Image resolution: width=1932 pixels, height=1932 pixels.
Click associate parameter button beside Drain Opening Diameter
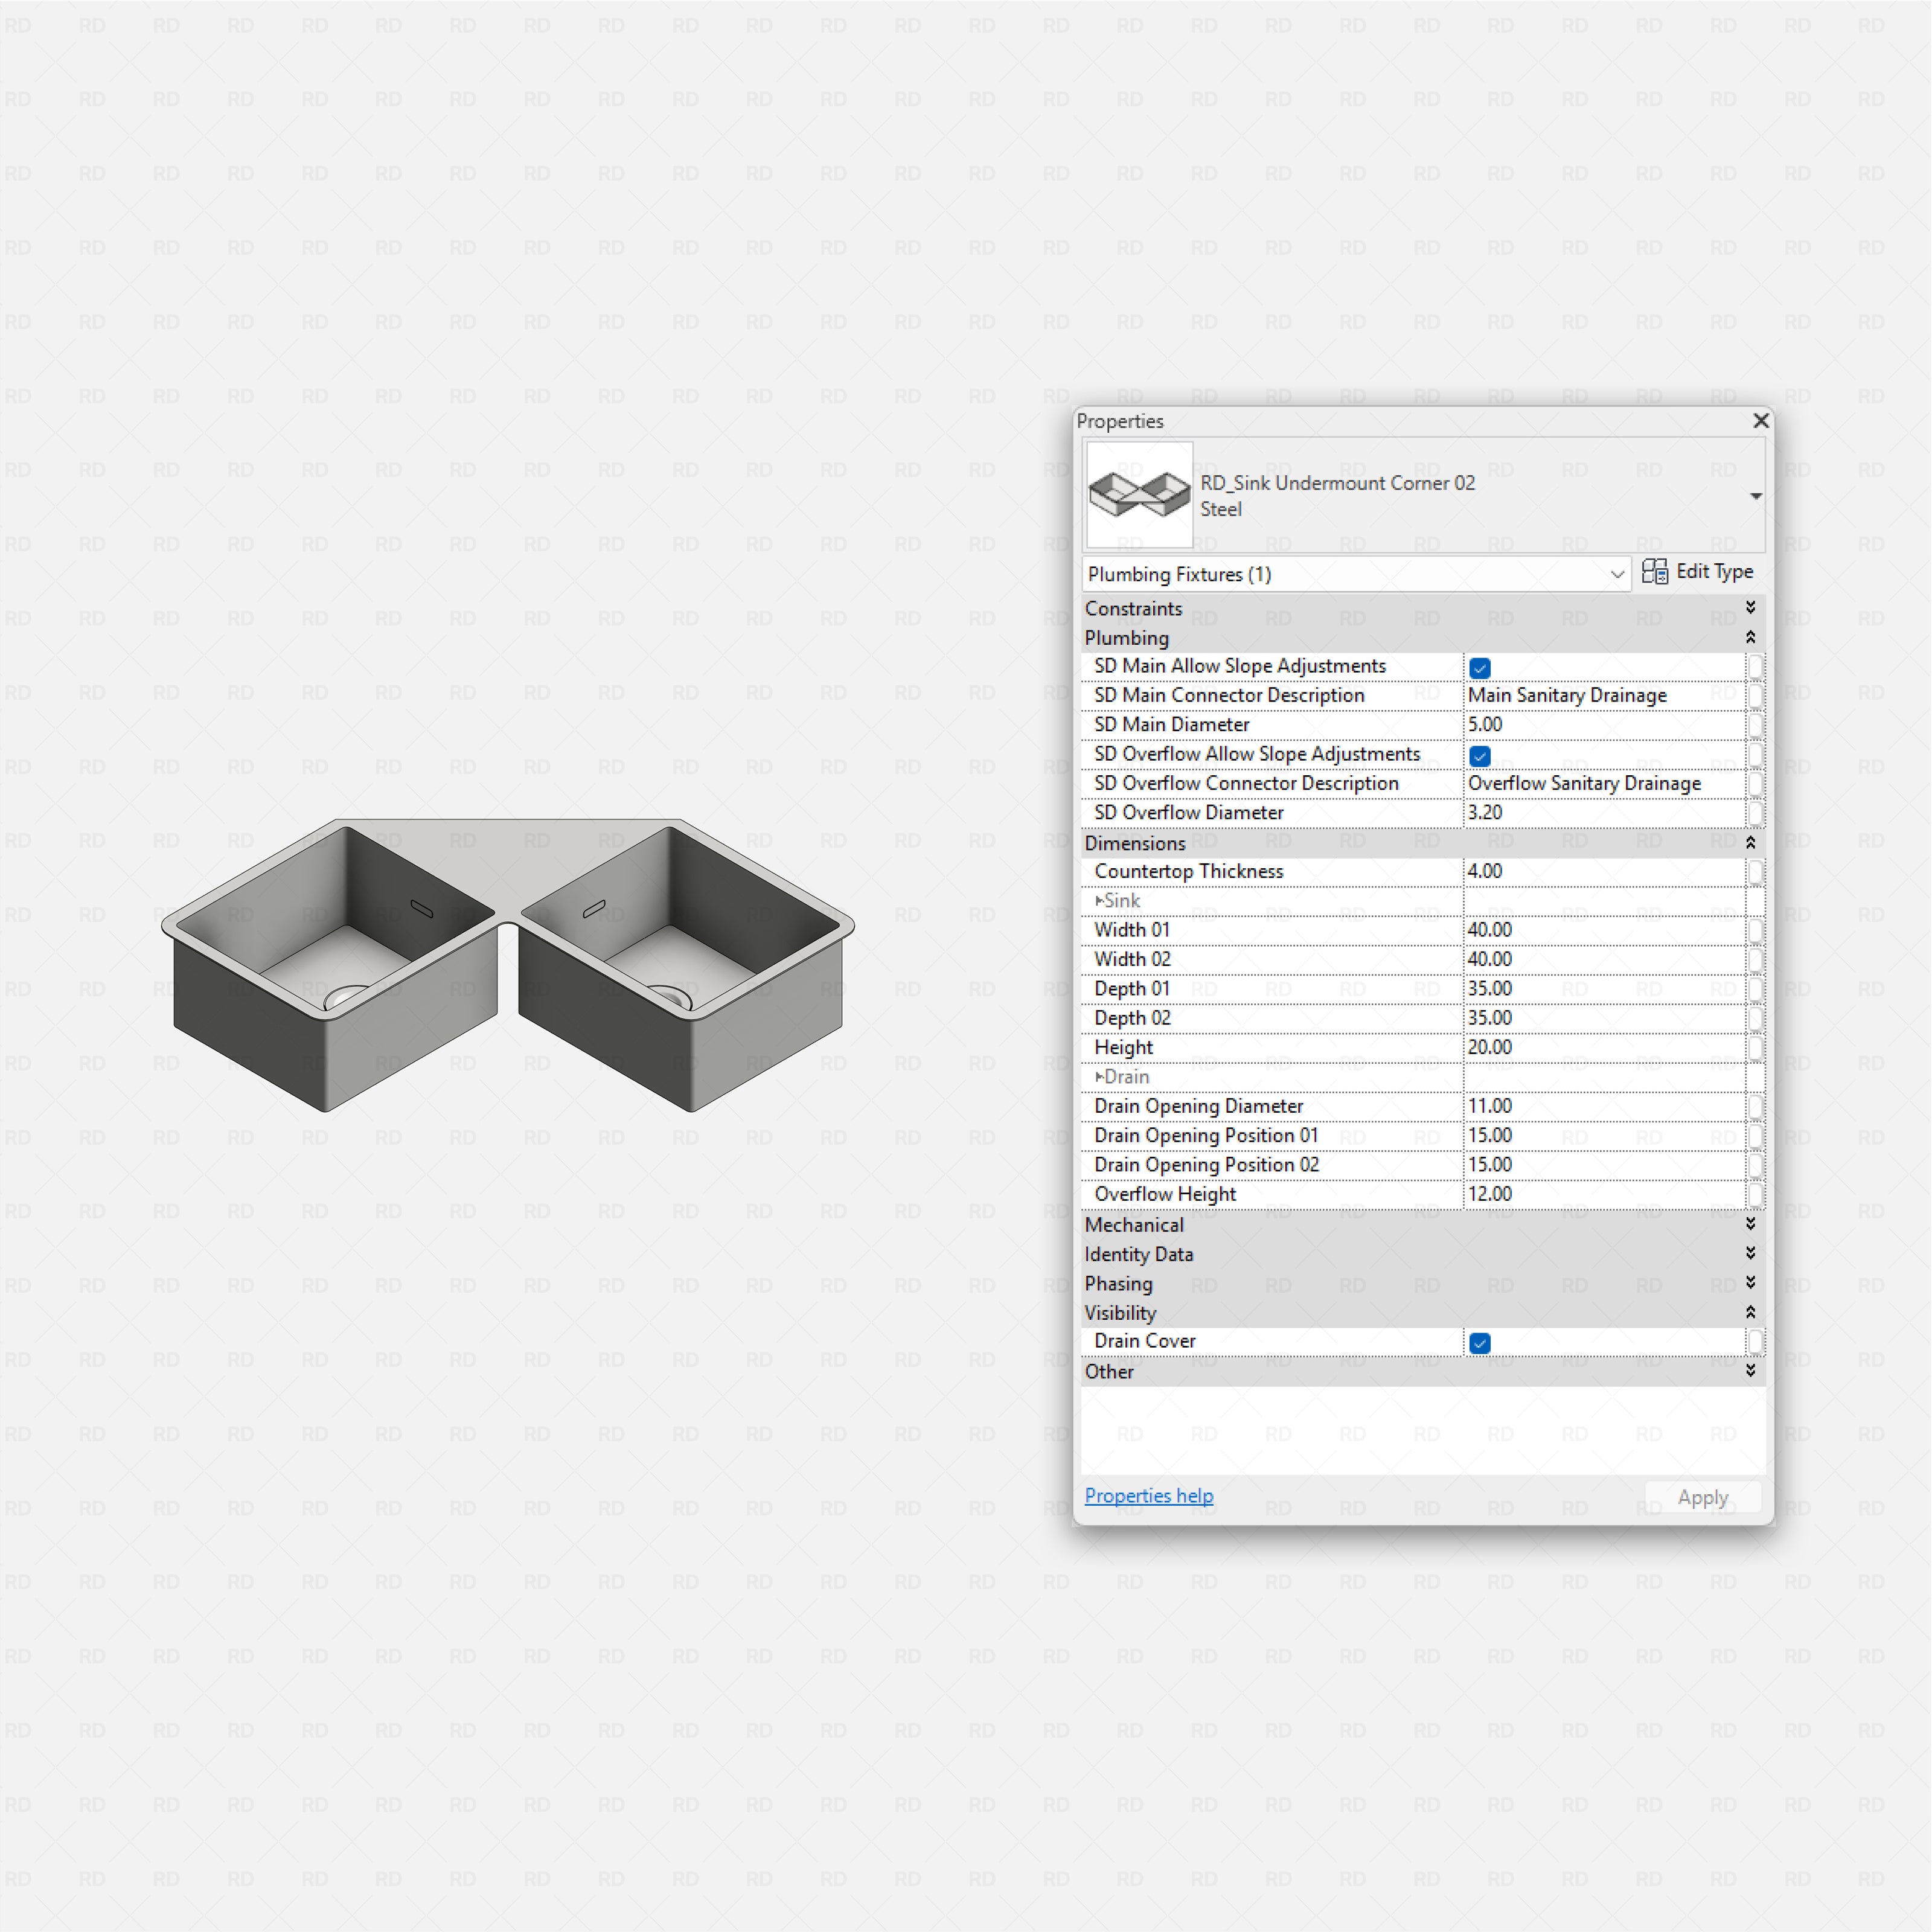(1756, 1106)
